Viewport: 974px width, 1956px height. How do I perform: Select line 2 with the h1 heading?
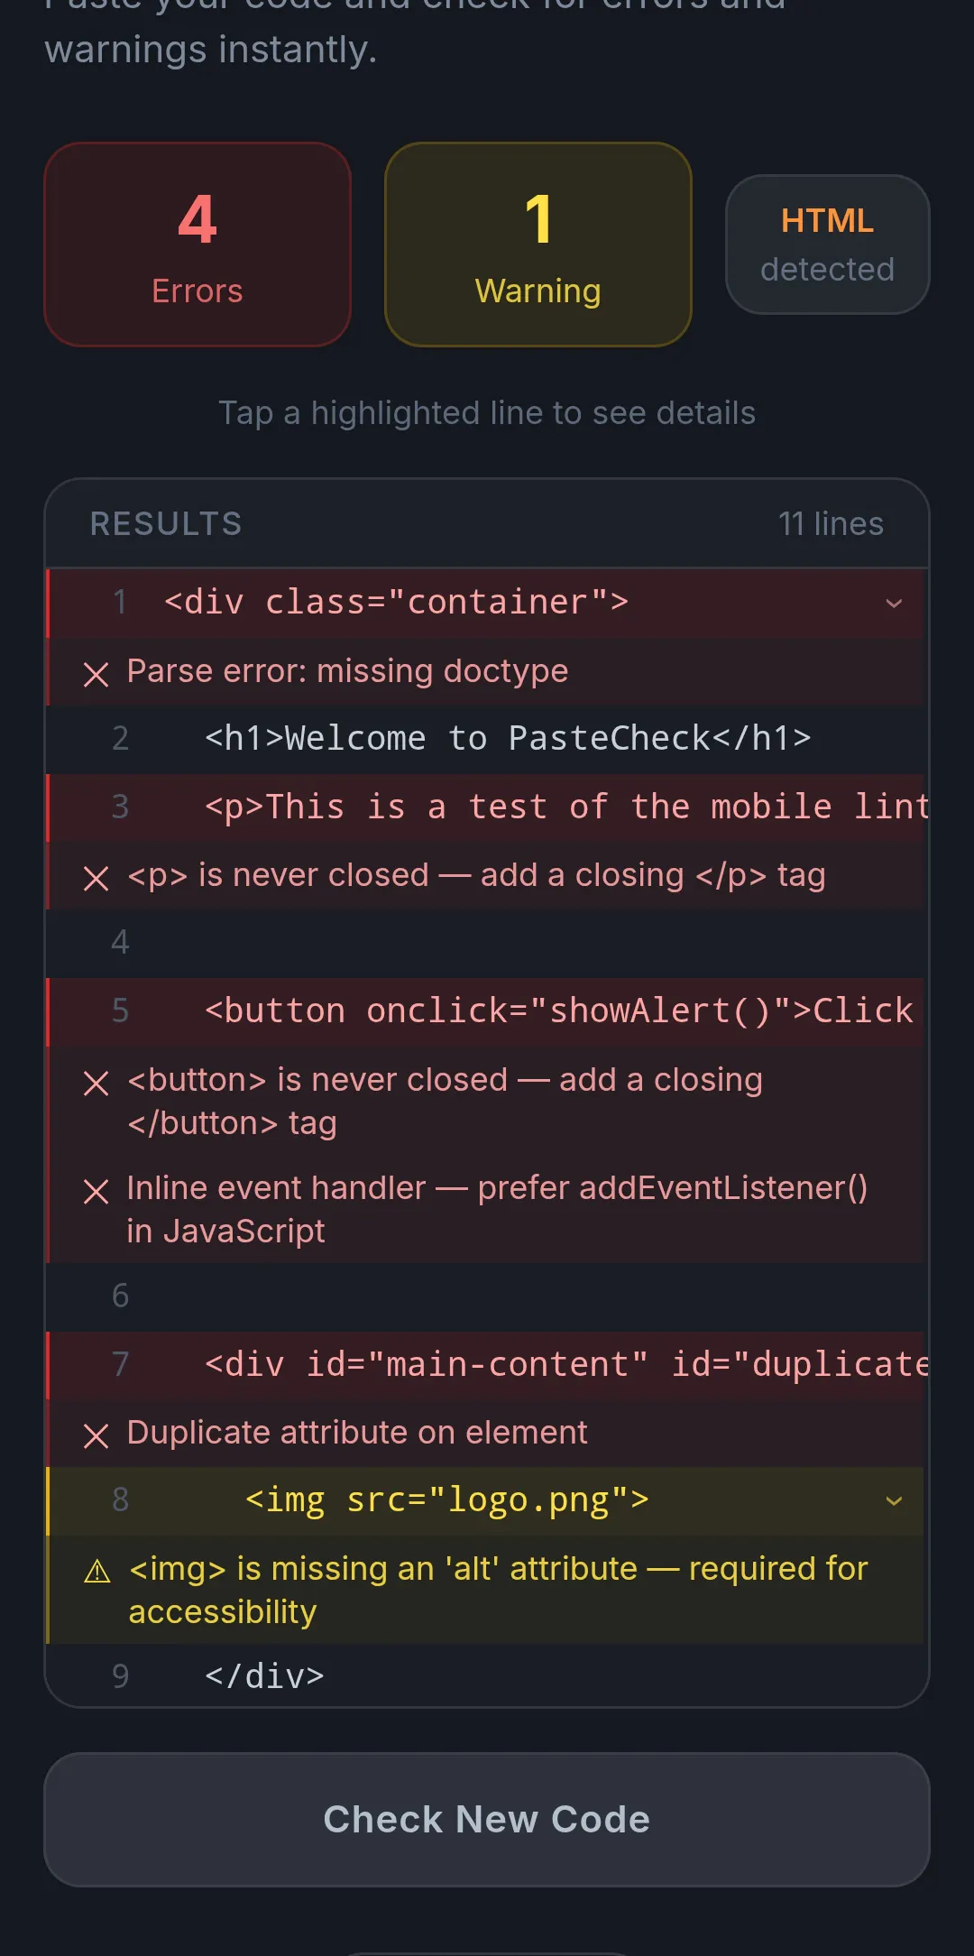(485, 739)
